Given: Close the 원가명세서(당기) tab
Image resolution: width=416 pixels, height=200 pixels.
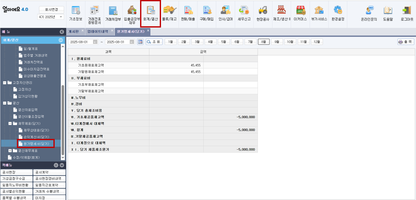Looking at the screenshot, I should point(148,31).
